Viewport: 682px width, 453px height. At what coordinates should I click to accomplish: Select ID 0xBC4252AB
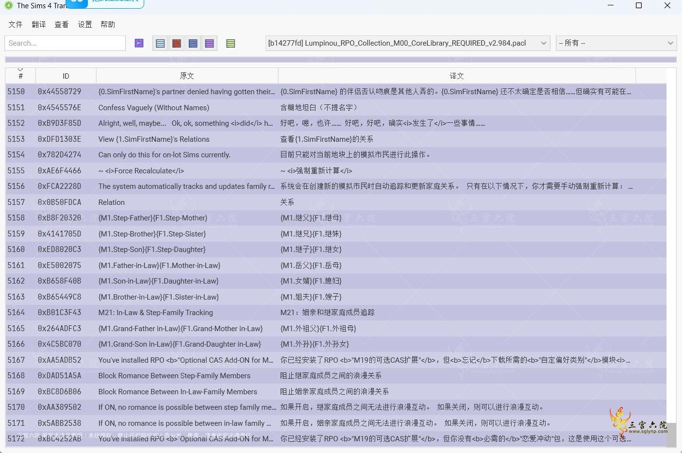pyautogui.click(x=60, y=439)
